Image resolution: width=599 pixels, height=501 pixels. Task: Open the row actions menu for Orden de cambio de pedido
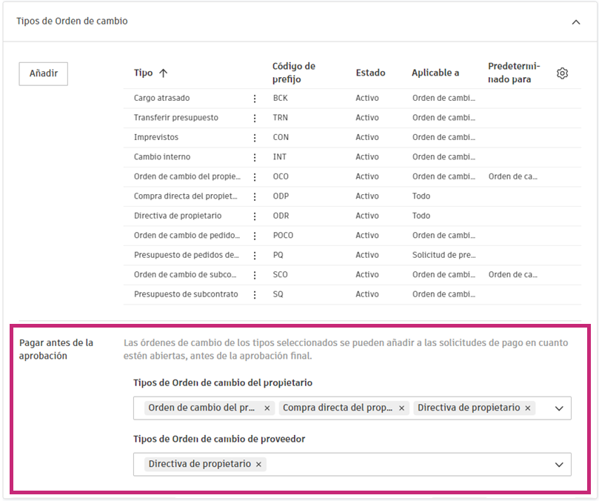(x=255, y=235)
